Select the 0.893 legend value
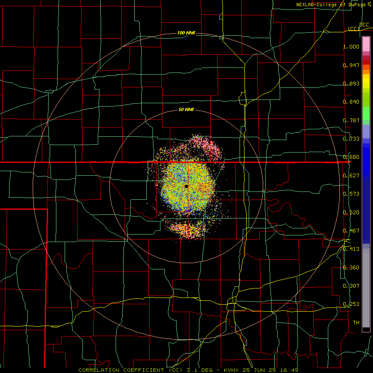 pyautogui.click(x=351, y=83)
